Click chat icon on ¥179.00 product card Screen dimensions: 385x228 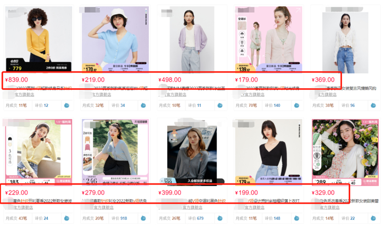[x=296, y=106]
